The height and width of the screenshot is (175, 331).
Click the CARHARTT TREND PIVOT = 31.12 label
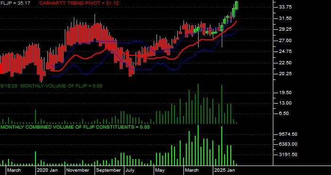pos(79,3)
